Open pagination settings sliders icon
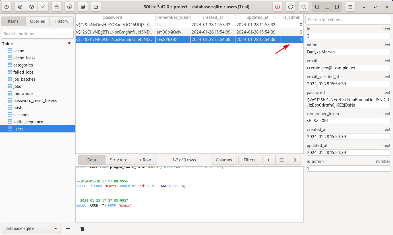This screenshot has width=393, height=235. pyautogui.click(x=282, y=160)
